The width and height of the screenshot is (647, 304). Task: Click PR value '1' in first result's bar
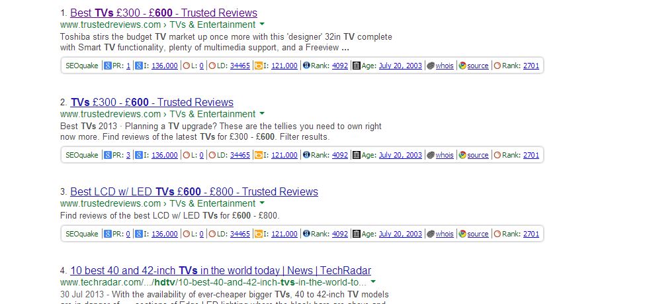(128, 66)
